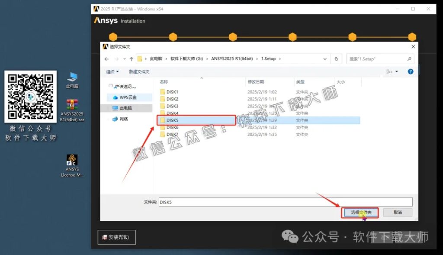Open the address bar history dropdown

pyautogui.click(x=325, y=58)
